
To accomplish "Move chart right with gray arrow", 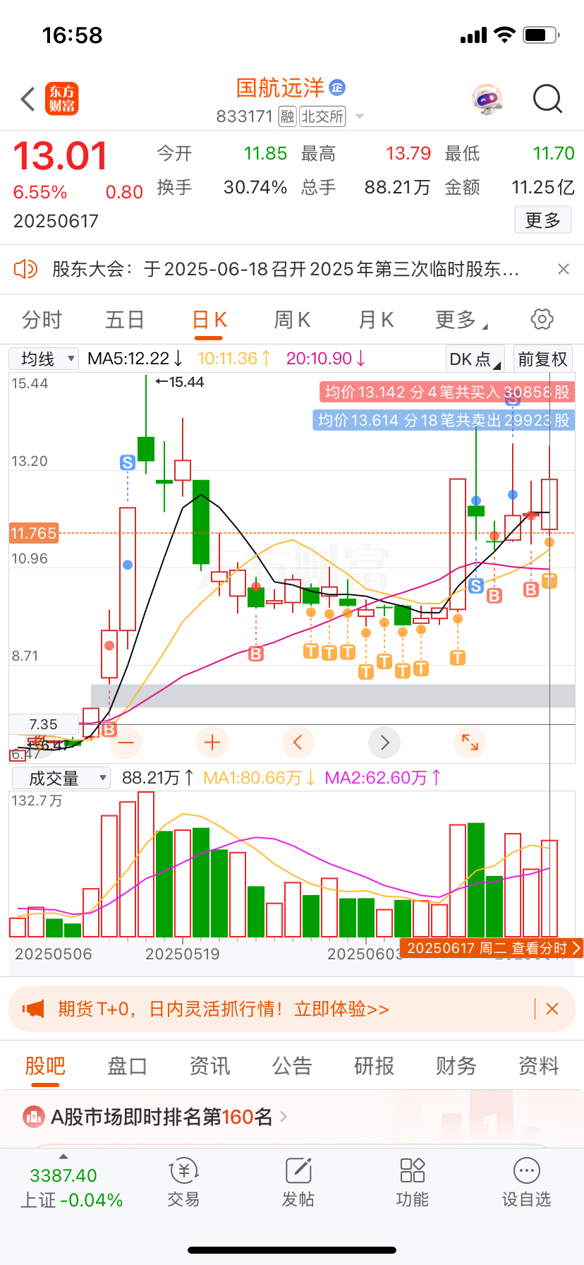I will pyautogui.click(x=384, y=743).
